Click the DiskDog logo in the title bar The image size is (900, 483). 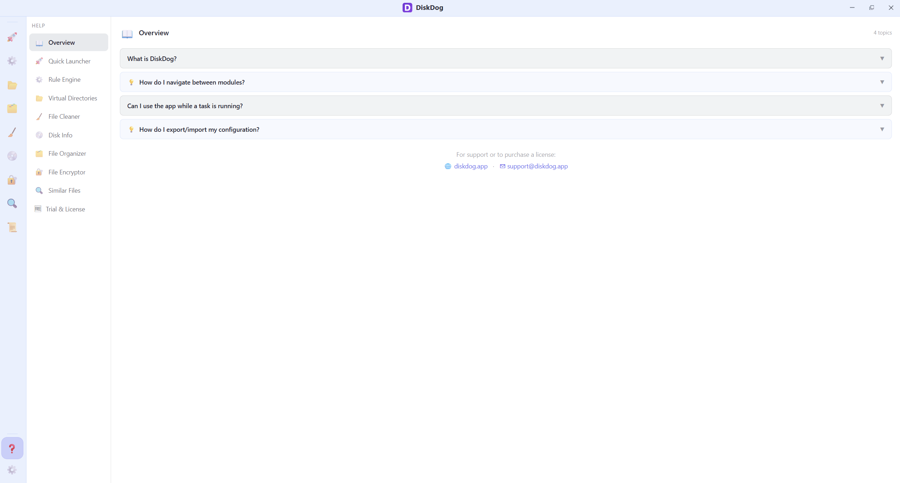(407, 7)
